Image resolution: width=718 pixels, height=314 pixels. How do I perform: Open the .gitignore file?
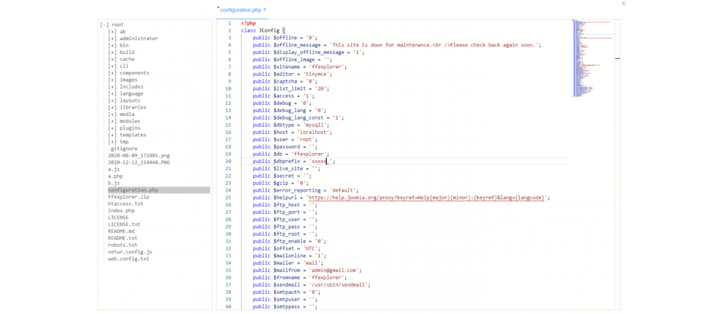click(123, 149)
